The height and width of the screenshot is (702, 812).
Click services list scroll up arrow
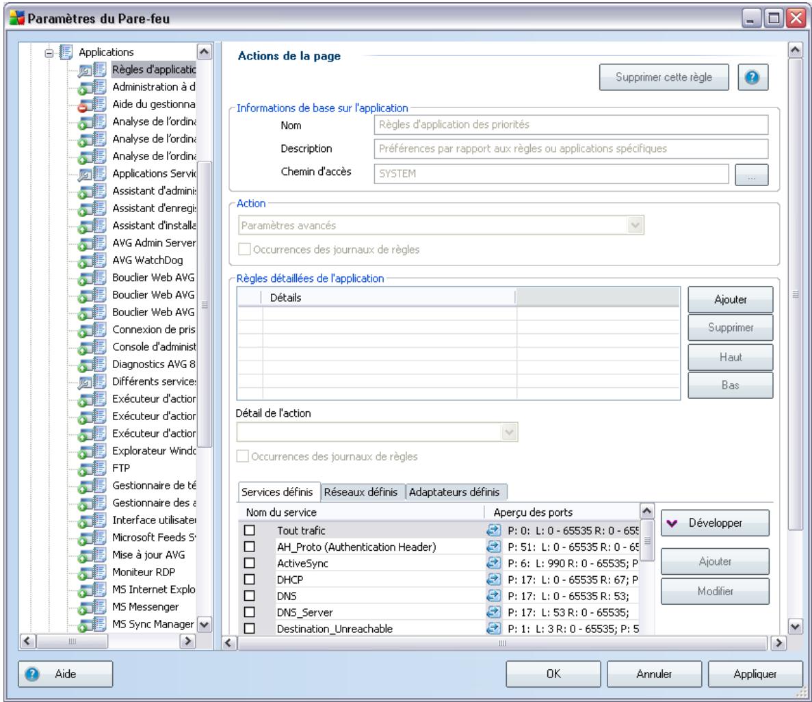coord(647,511)
